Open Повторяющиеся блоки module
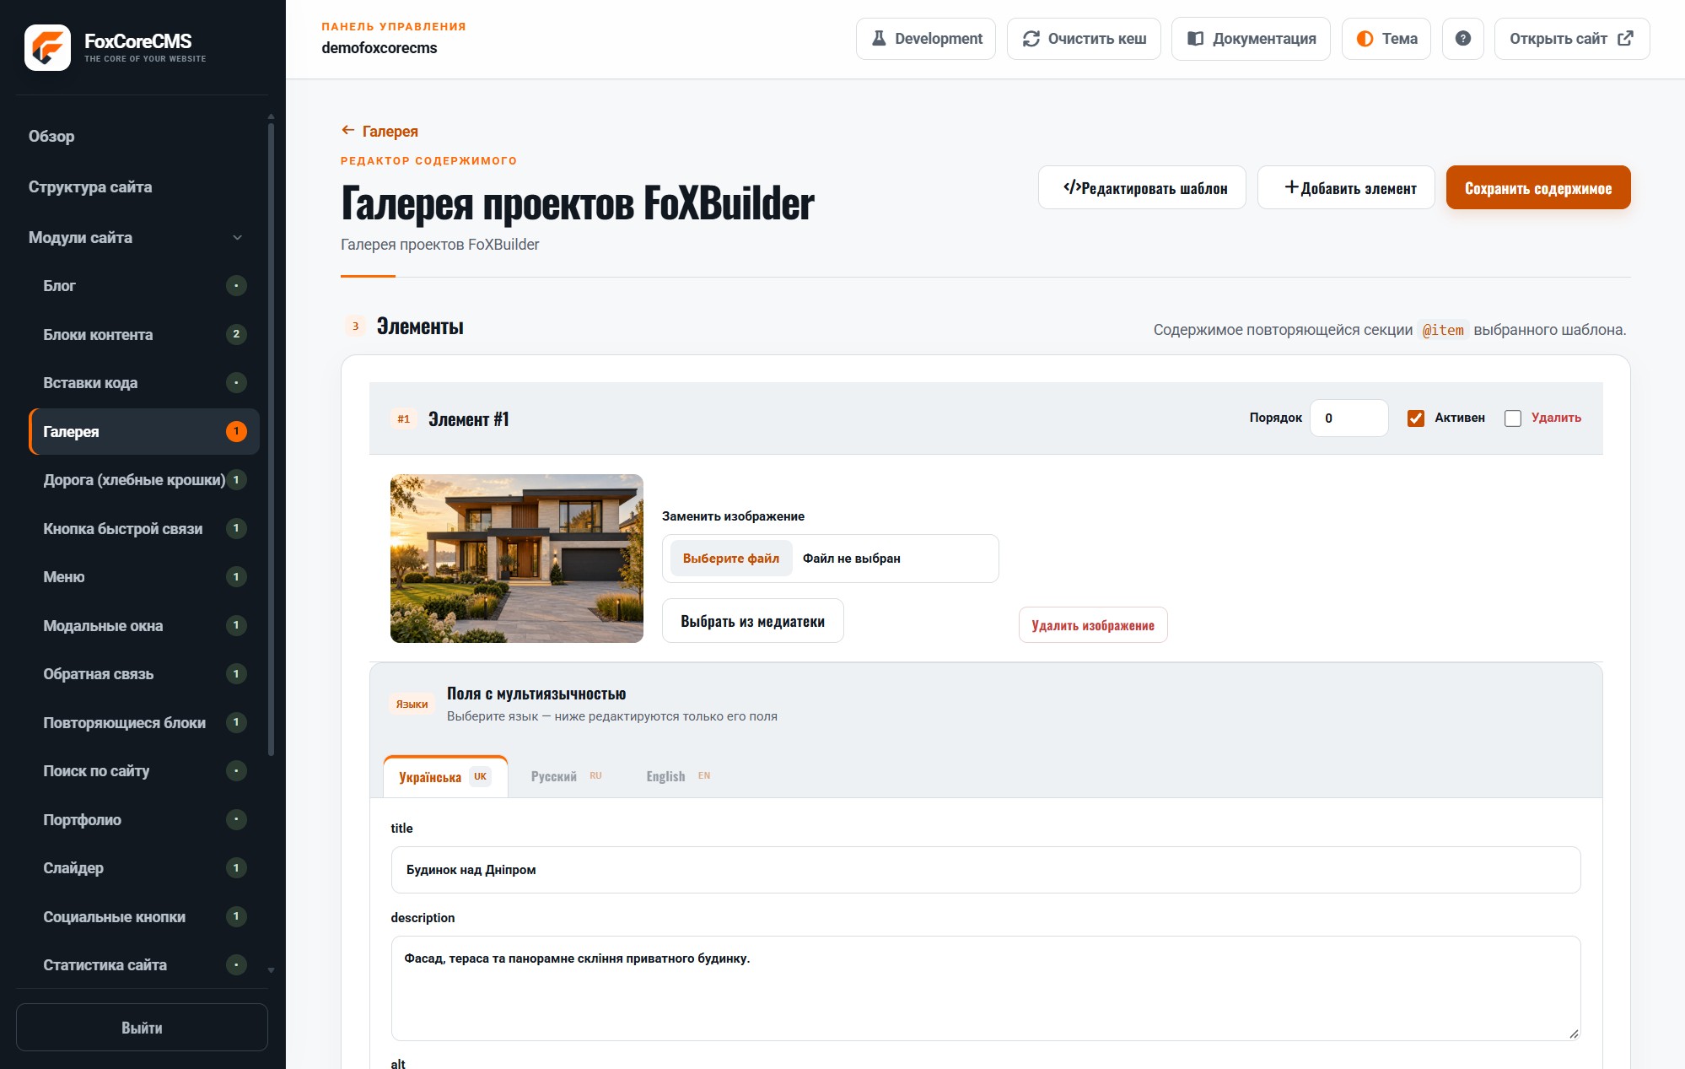Image resolution: width=1685 pixels, height=1069 pixels. (x=143, y=723)
